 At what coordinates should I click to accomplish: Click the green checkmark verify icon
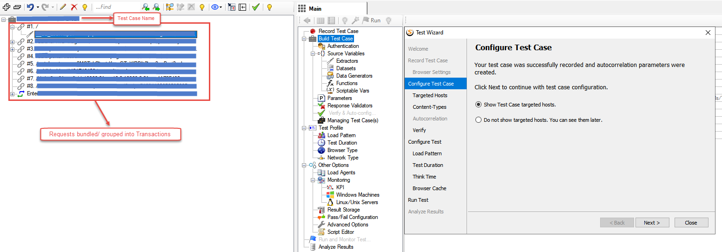tap(255, 7)
